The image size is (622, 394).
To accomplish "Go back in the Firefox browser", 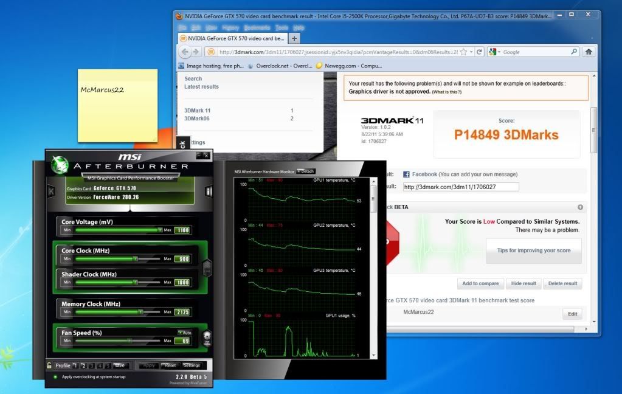I will tap(185, 52).
